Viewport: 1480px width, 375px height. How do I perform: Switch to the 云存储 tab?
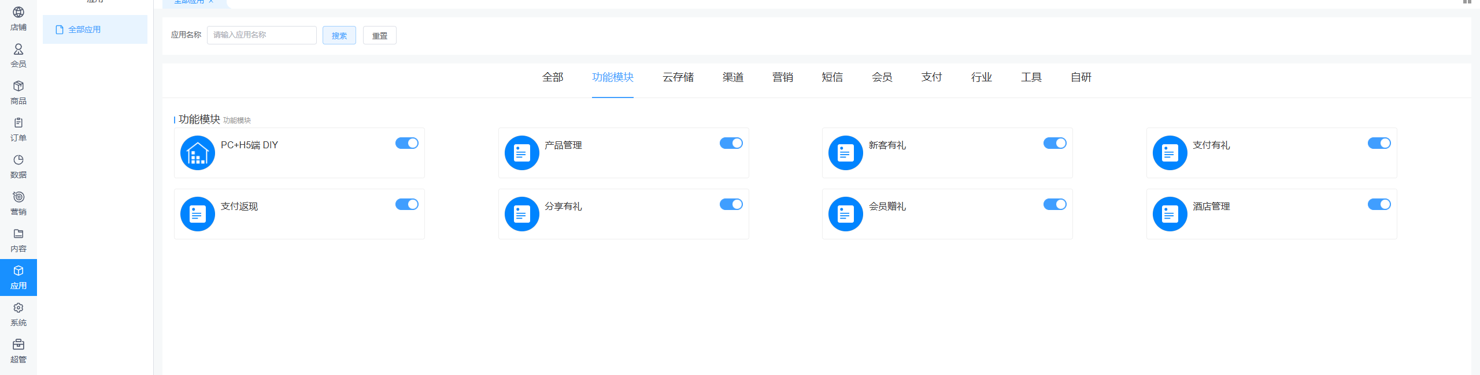click(678, 77)
